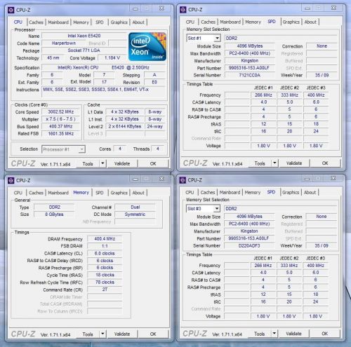Click the instructions list MMX, SSE field
Viewport: 351px width, 347px height.
[x=103, y=91]
